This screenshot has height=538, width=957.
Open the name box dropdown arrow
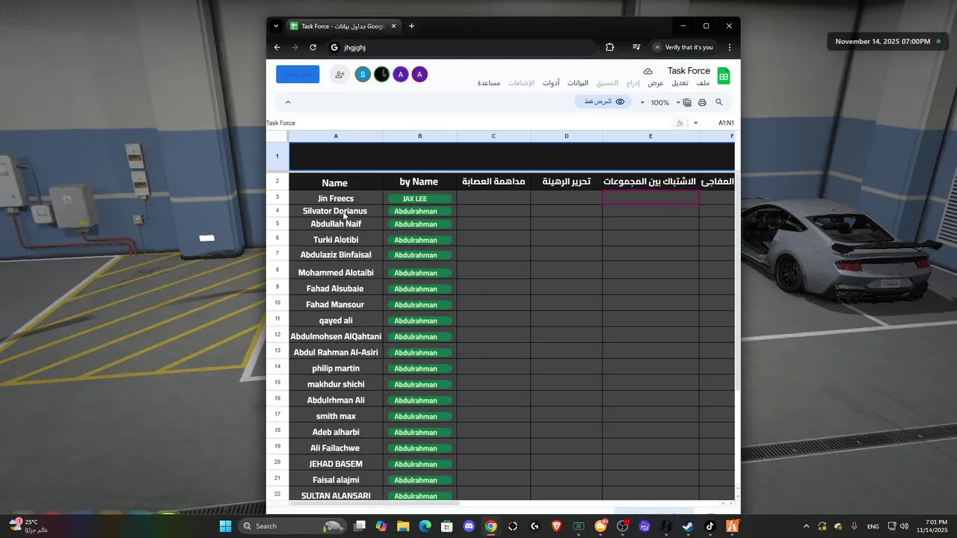(696, 123)
